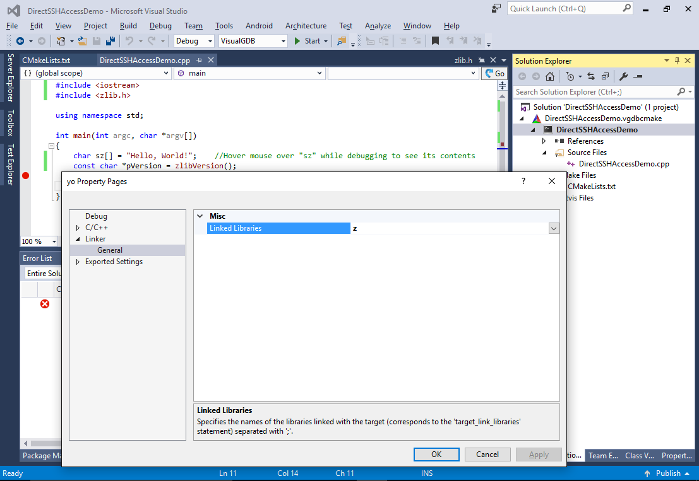Screen dimensions: 699x481
Task: Toggle auto-hide pin on Solution Explorer
Action: (678, 61)
